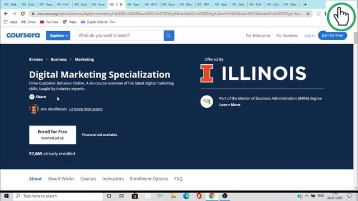Screen dimensions: 358x201
Task: Click the Join for Free button
Action: 332,35
